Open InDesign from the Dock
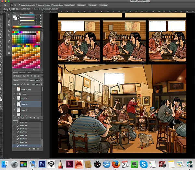The width and height of the screenshot is (195, 170). [x=70, y=164]
